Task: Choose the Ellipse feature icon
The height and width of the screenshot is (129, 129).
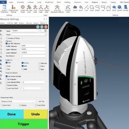Action: click(x=97, y=8)
